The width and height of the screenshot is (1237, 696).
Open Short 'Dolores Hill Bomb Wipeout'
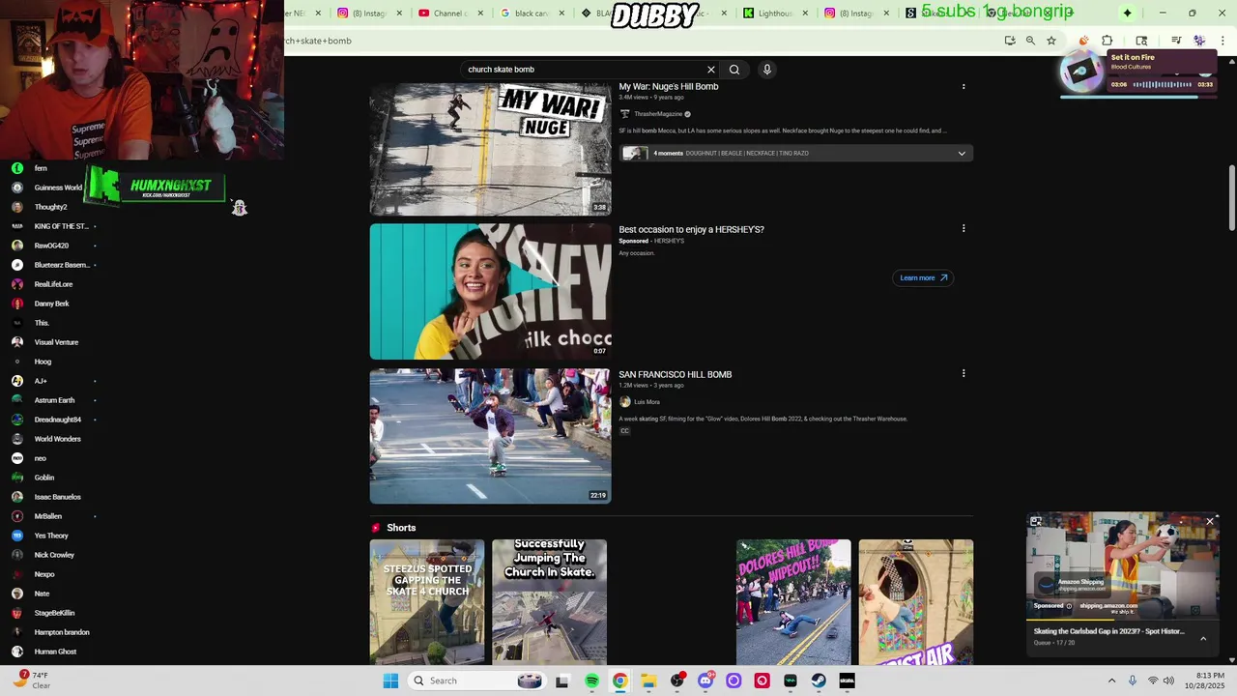coord(793,602)
